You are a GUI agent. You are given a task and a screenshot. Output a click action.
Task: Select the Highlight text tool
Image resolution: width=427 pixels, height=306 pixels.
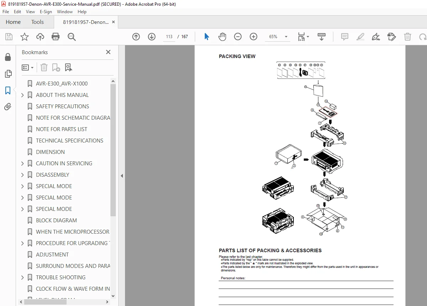point(360,36)
